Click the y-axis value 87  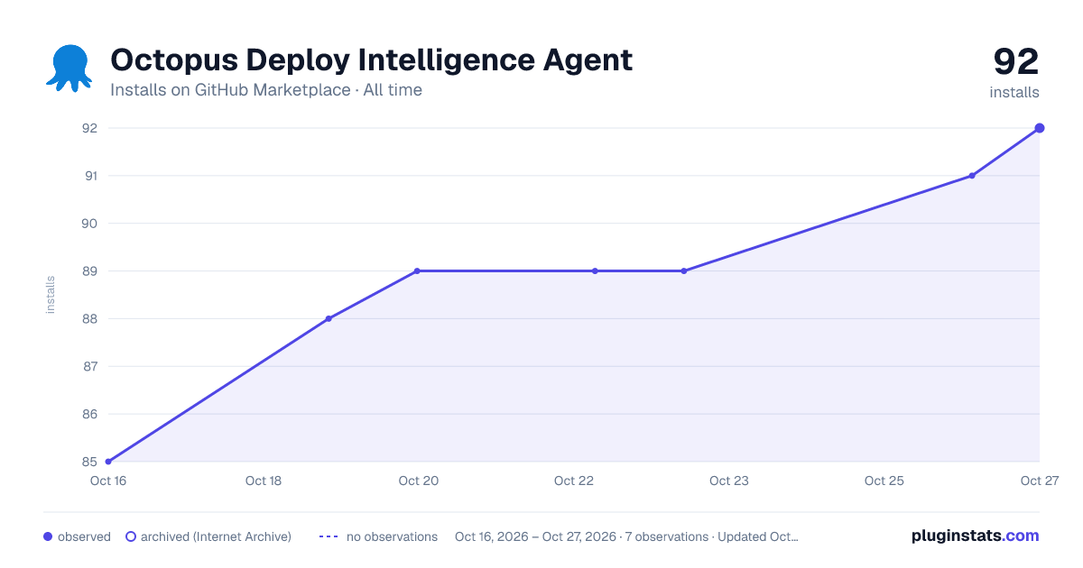coord(90,366)
